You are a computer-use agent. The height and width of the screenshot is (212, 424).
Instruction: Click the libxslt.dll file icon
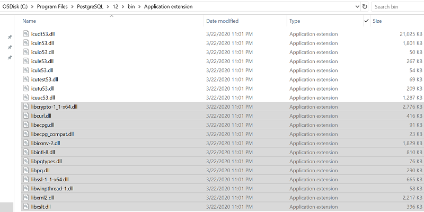coord(25,207)
